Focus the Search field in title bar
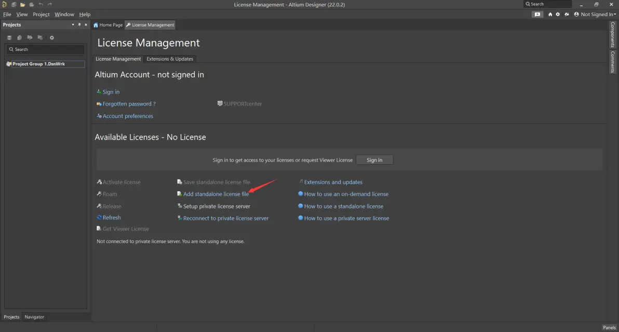Image resolution: width=619 pixels, height=332 pixels. tap(547, 4)
